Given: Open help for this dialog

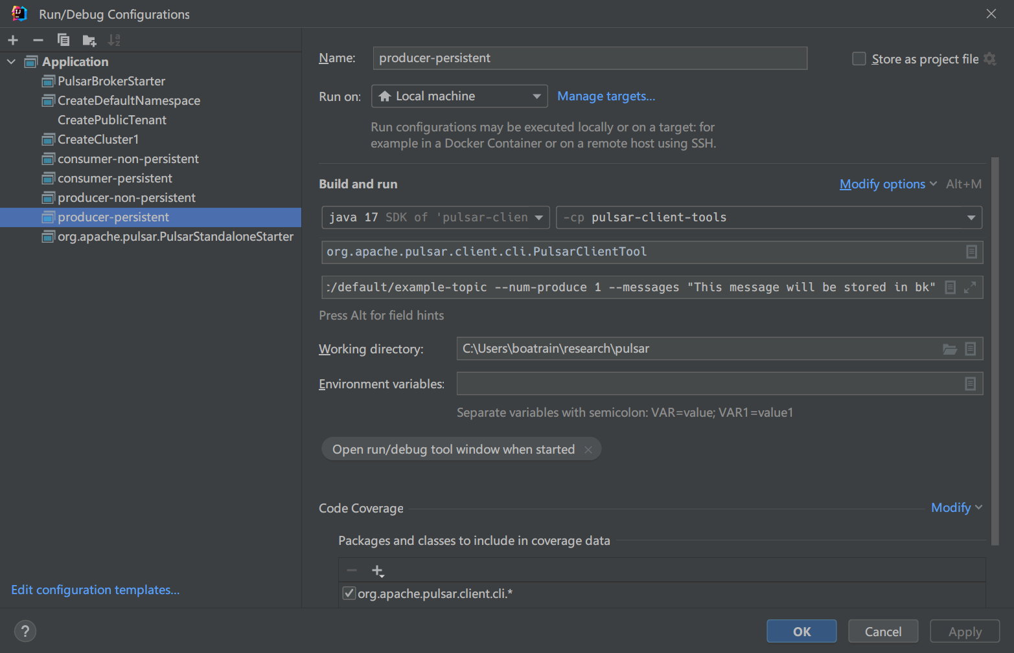Looking at the screenshot, I should point(25,631).
